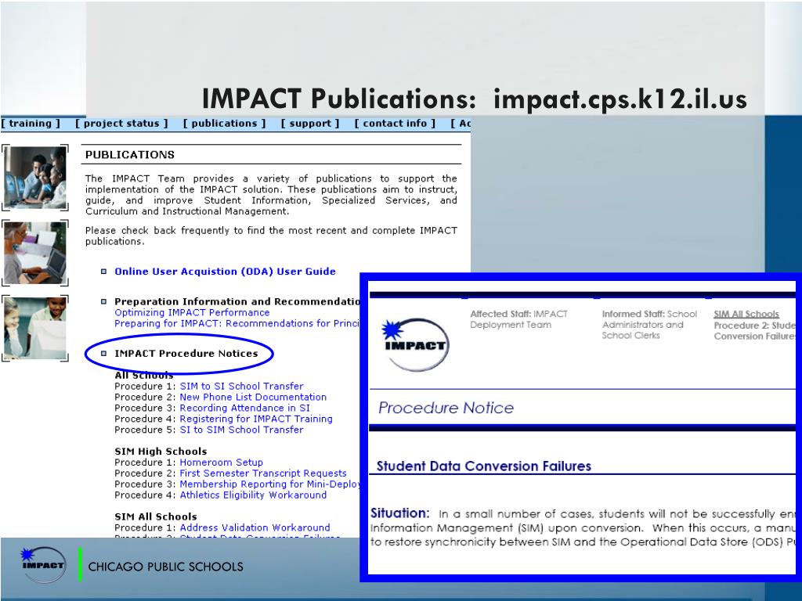Click the two students photo thumbnail
The image size is (802, 601).
34,328
